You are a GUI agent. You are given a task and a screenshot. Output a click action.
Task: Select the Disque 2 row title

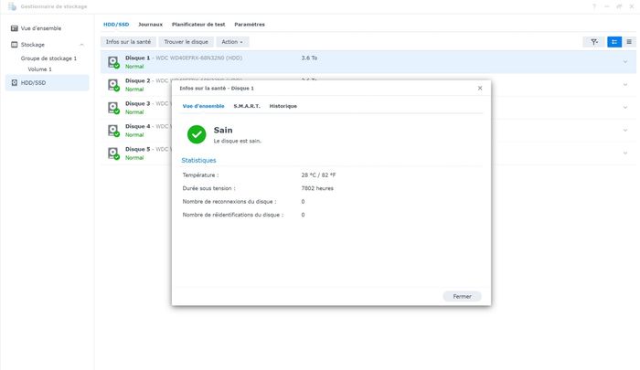137,80
